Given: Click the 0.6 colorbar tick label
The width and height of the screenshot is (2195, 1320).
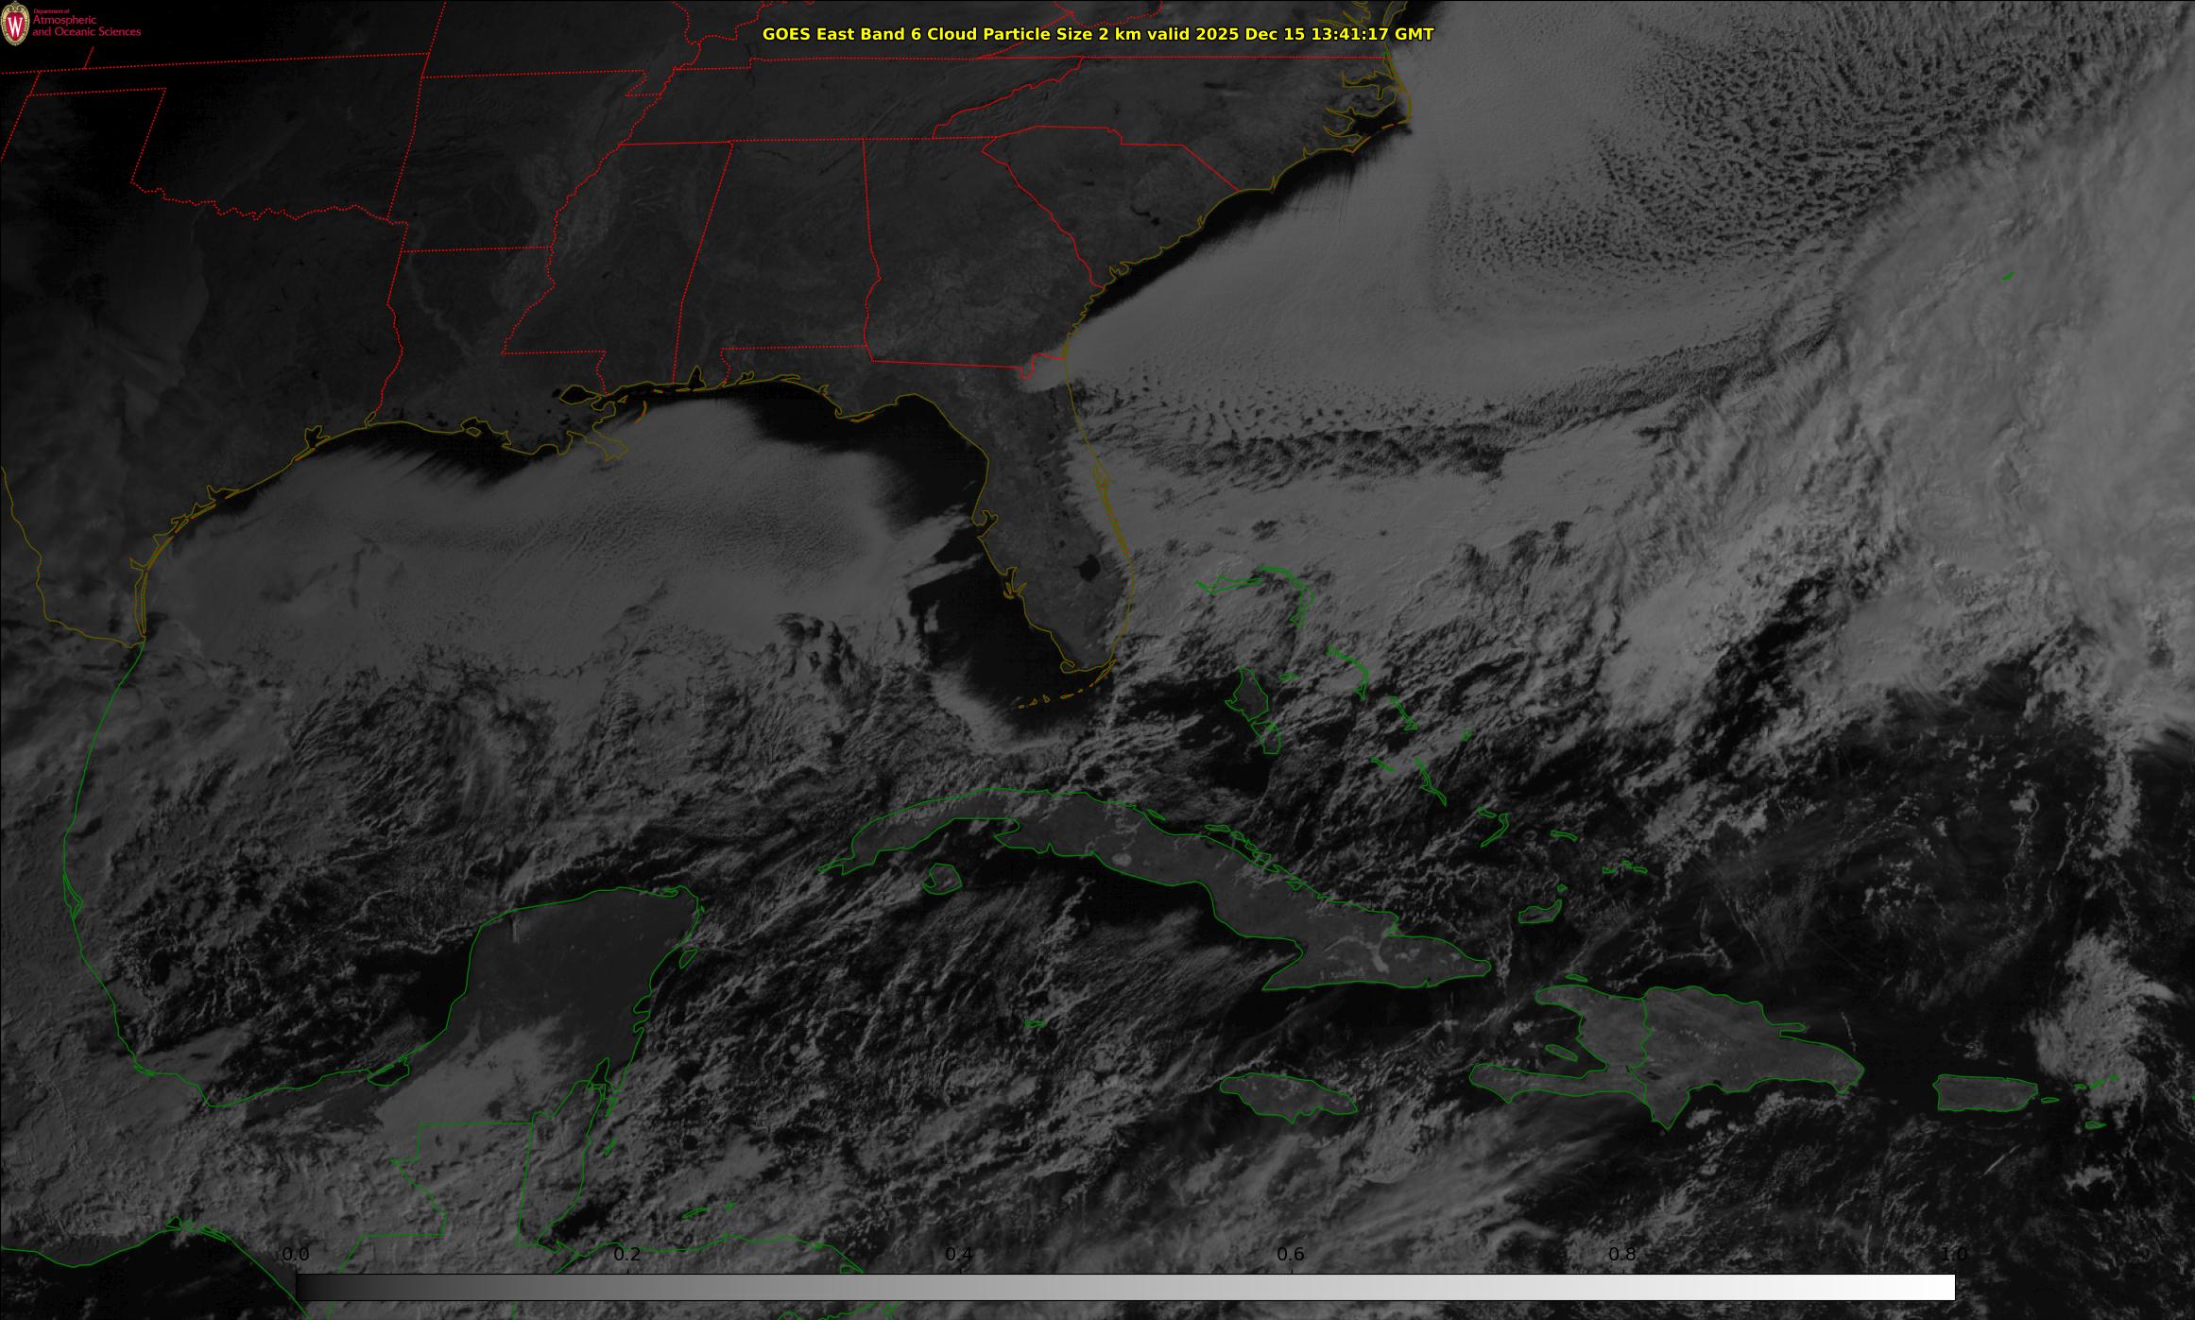Looking at the screenshot, I should tap(1291, 1255).
